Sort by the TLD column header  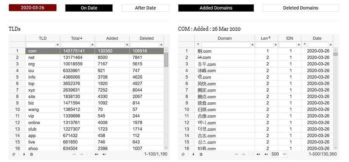point(43,38)
